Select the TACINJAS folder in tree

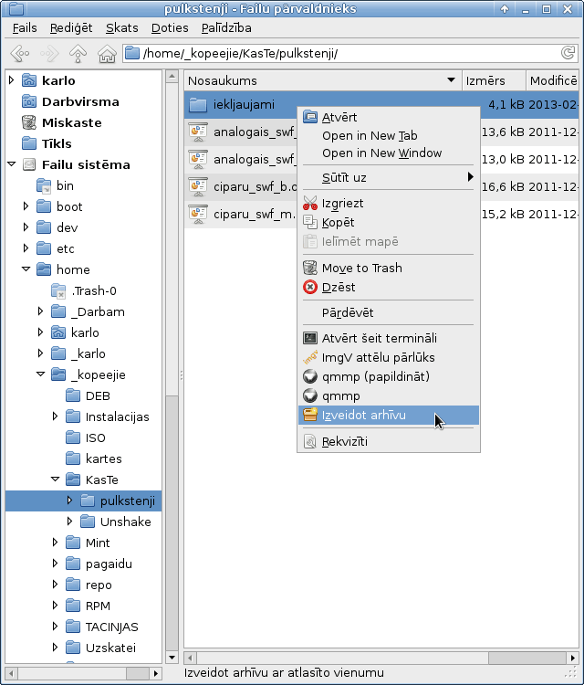click(111, 627)
